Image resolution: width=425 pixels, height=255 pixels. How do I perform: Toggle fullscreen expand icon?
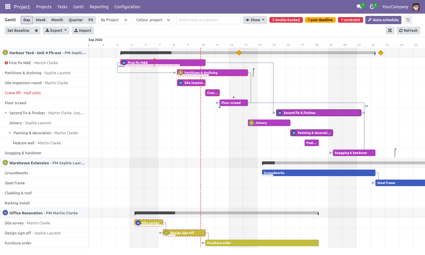coord(390,31)
